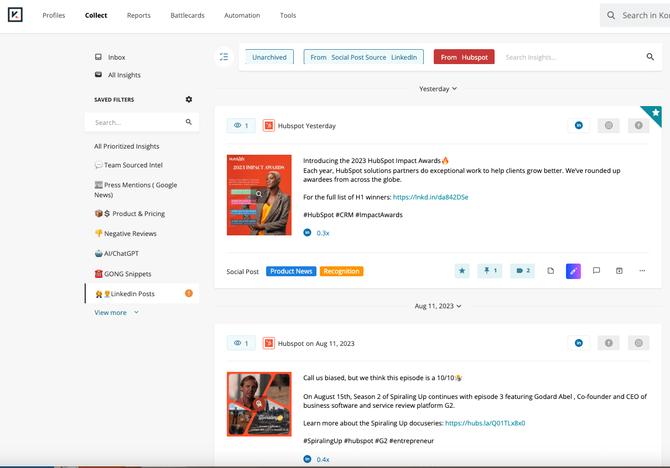Go to Battlecards tab
The width and height of the screenshot is (670, 468).
pos(188,15)
